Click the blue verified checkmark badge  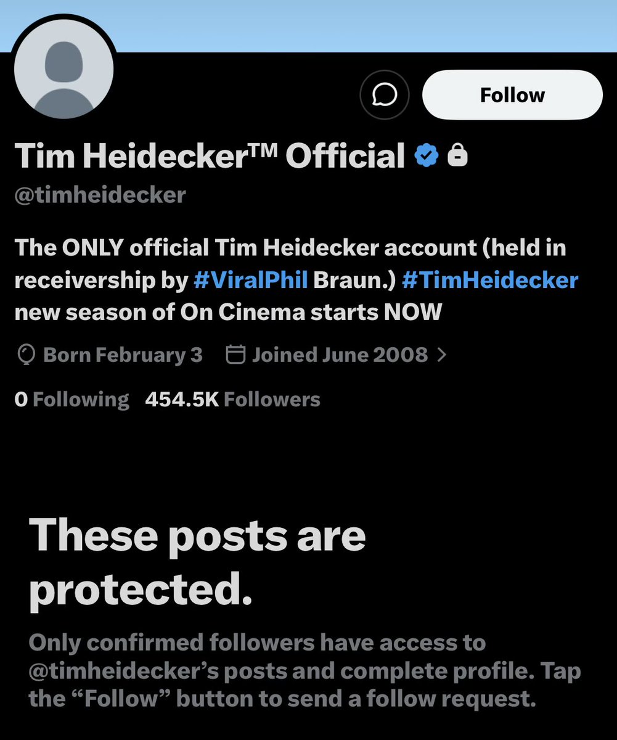(426, 155)
